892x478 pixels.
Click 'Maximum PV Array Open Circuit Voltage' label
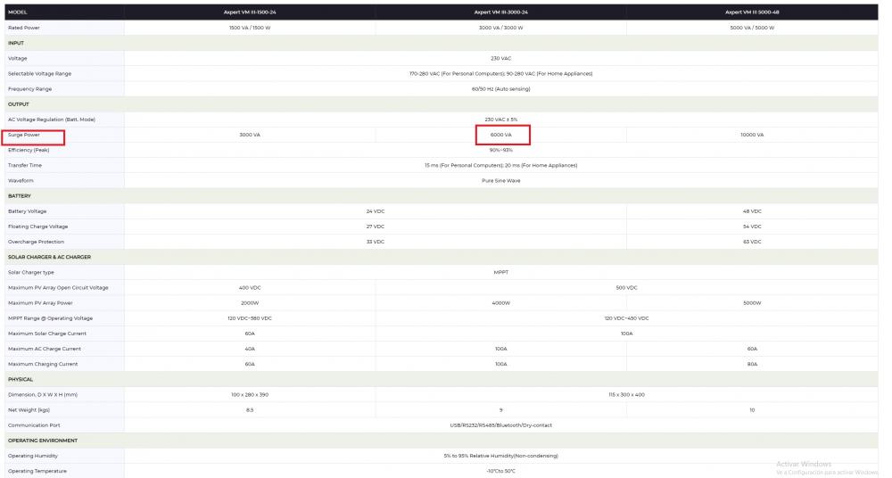pos(58,287)
